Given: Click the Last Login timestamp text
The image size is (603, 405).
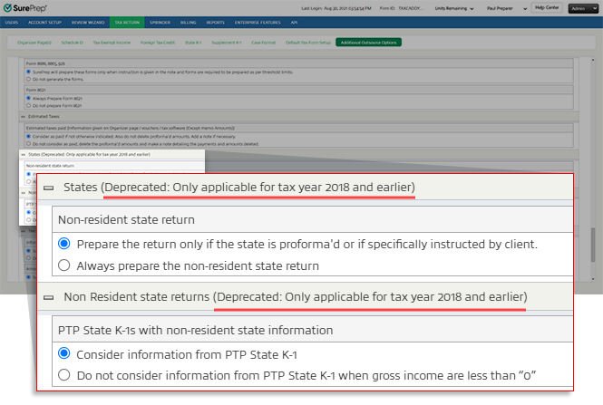Looking at the screenshot, I should [336, 8].
